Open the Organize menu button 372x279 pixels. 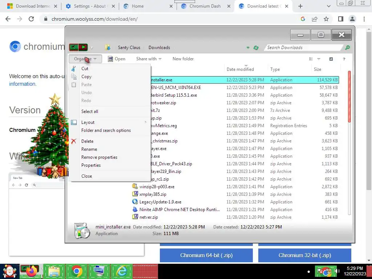tap(85, 59)
